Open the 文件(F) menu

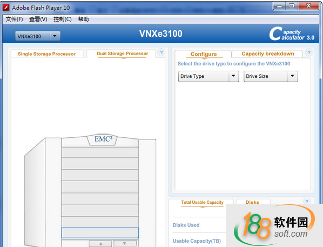point(14,19)
